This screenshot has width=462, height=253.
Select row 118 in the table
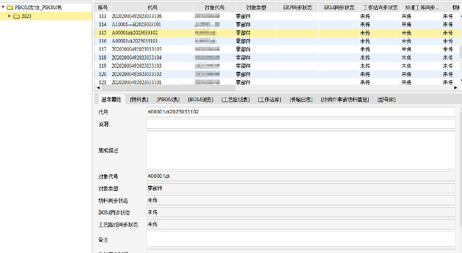154,57
